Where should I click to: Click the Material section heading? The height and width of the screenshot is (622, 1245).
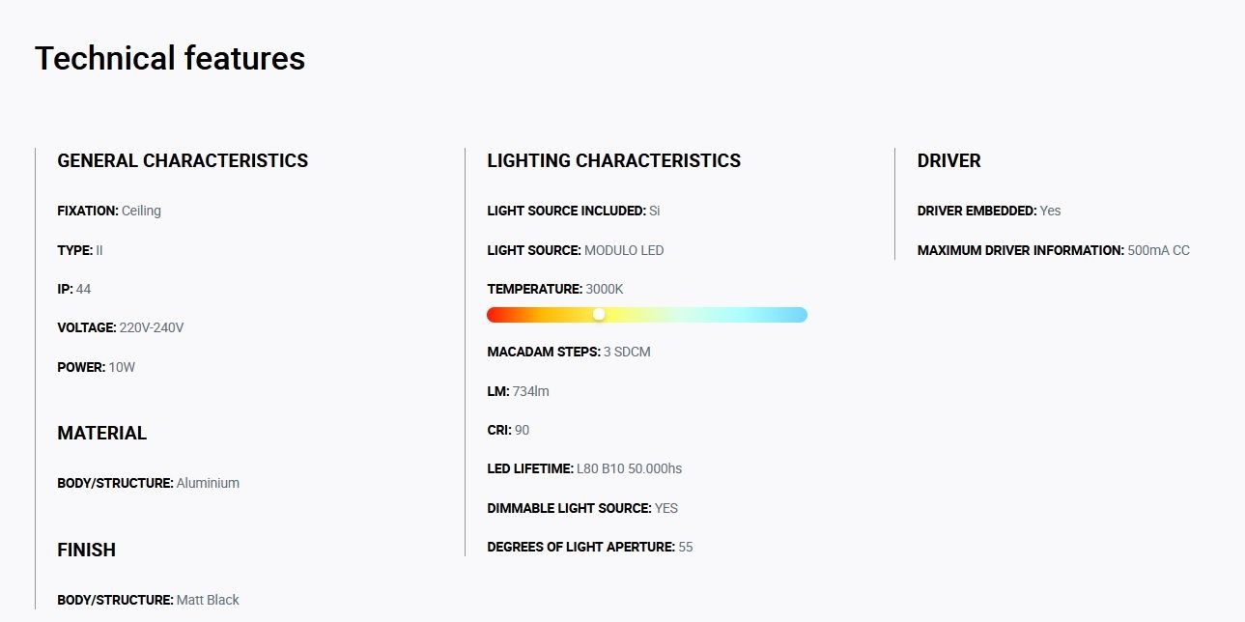point(101,434)
